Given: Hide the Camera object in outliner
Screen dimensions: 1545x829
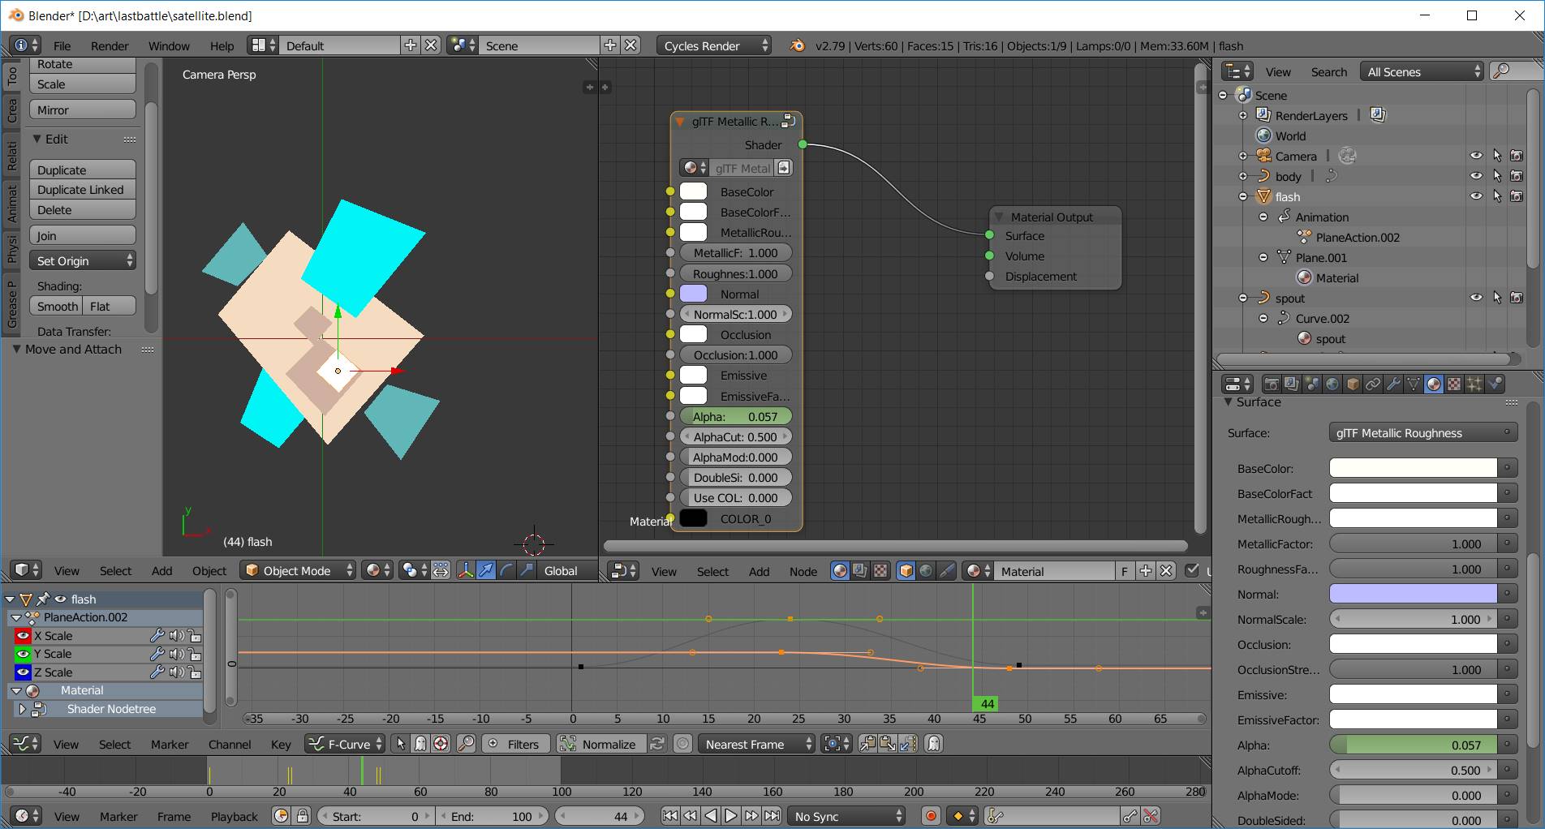Looking at the screenshot, I should (x=1476, y=156).
